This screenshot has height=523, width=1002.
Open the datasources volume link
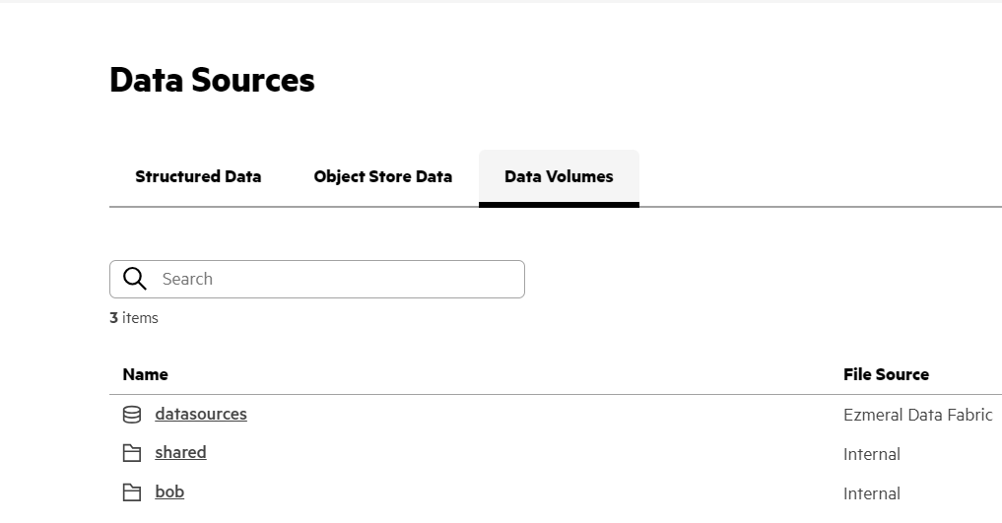201,414
